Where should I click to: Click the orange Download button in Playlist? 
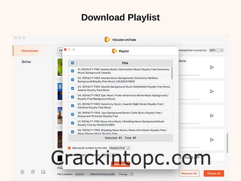click(x=120, y=164)
